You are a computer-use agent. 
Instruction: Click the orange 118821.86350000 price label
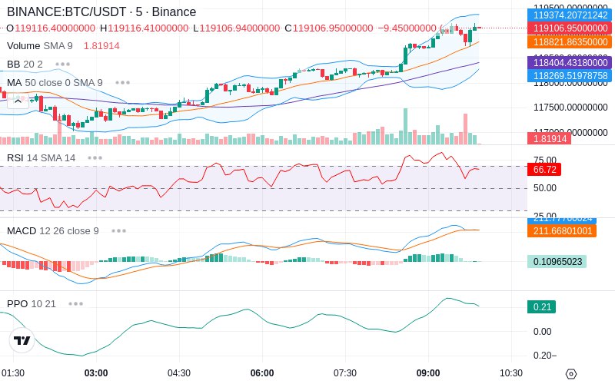pos(570,42)
